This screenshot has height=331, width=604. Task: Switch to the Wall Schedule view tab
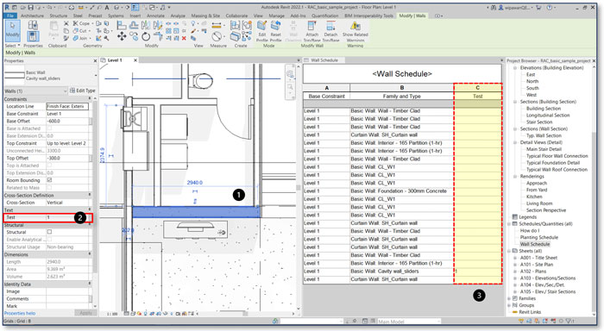click(x=324, y=60)
